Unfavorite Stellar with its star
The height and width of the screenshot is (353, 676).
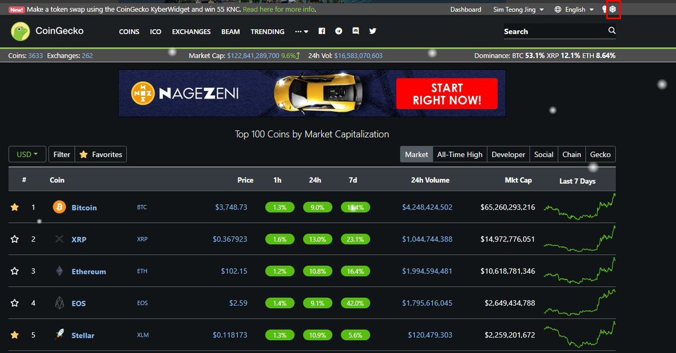point(15,335)
